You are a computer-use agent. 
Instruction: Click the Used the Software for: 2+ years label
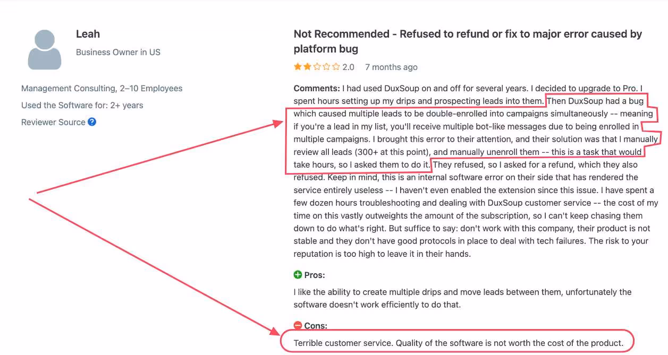[x=82, y=105]
